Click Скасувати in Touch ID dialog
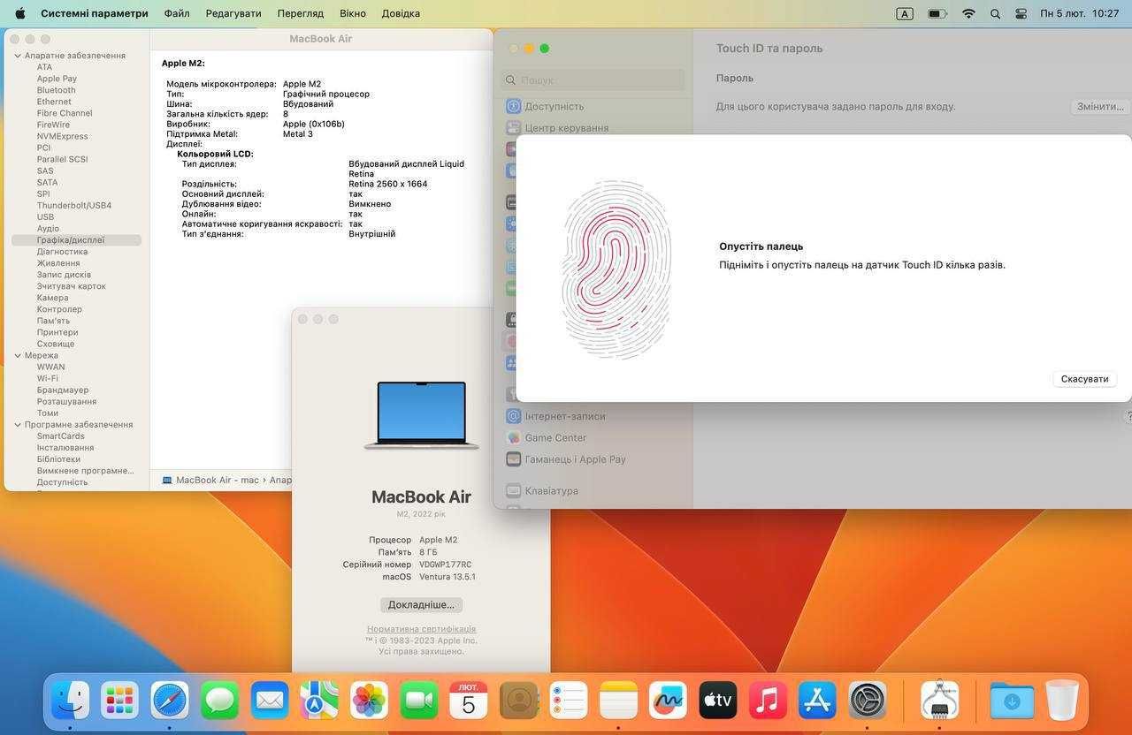 pyautogui.click(x=1084, y=379)
